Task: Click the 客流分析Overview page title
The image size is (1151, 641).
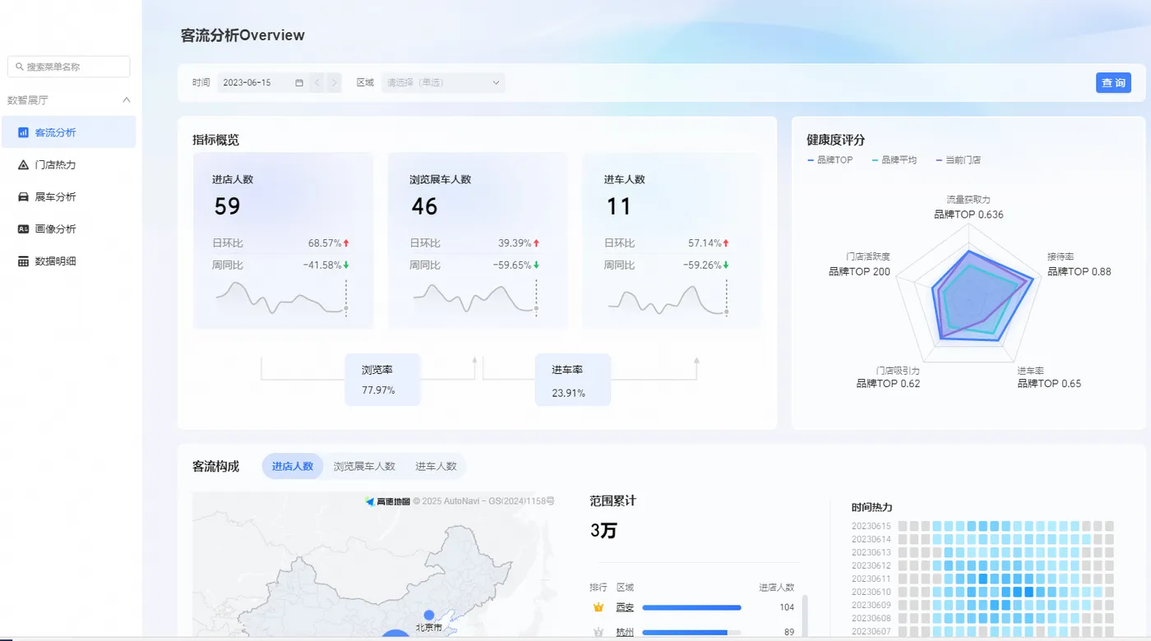Action: (x=243, y=35)
